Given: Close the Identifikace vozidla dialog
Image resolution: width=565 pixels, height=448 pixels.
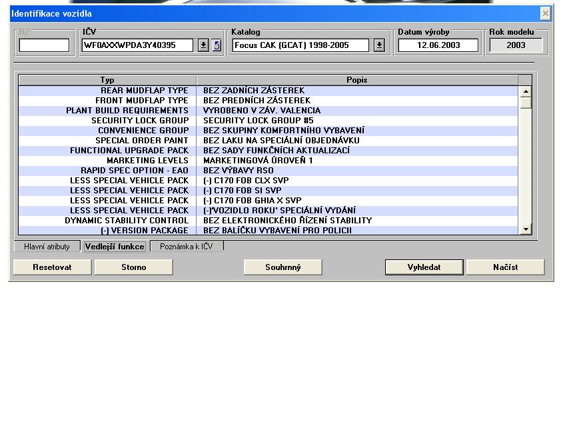Looking at the screenshot, I should 546,13.
